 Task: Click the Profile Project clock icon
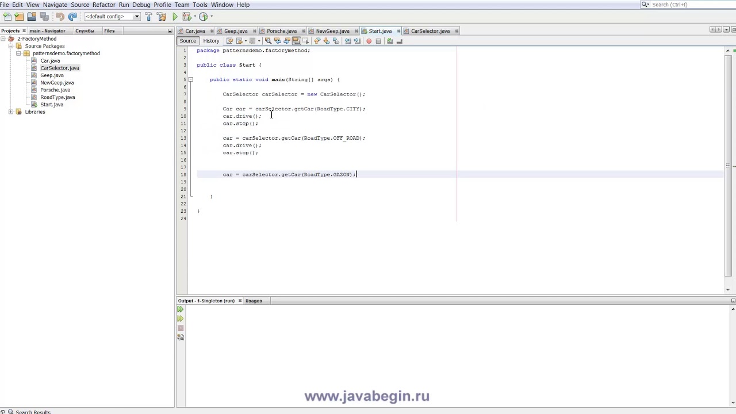(203, 17)
